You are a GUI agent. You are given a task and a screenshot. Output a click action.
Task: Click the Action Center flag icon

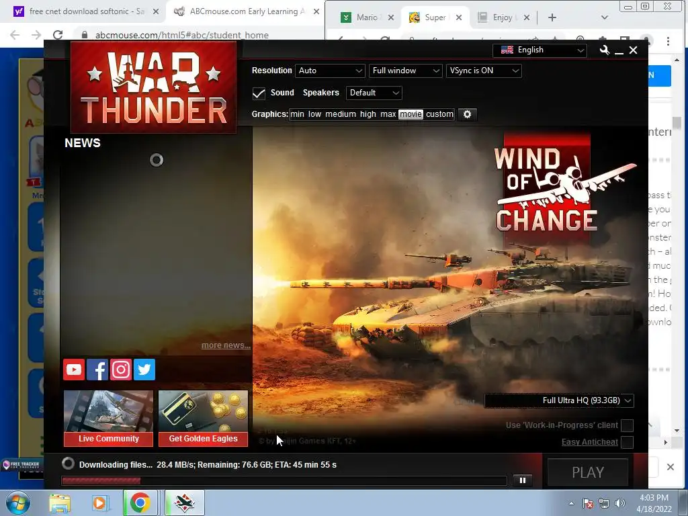tap(588, 503)
